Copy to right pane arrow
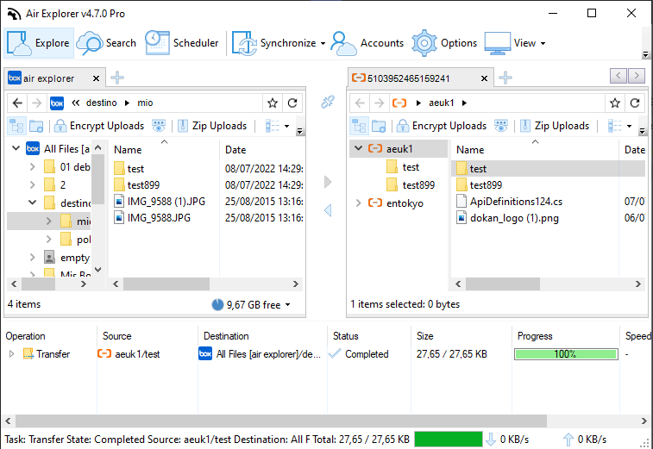This screenshot has width=653, height=449. click(x=328, y=182)
